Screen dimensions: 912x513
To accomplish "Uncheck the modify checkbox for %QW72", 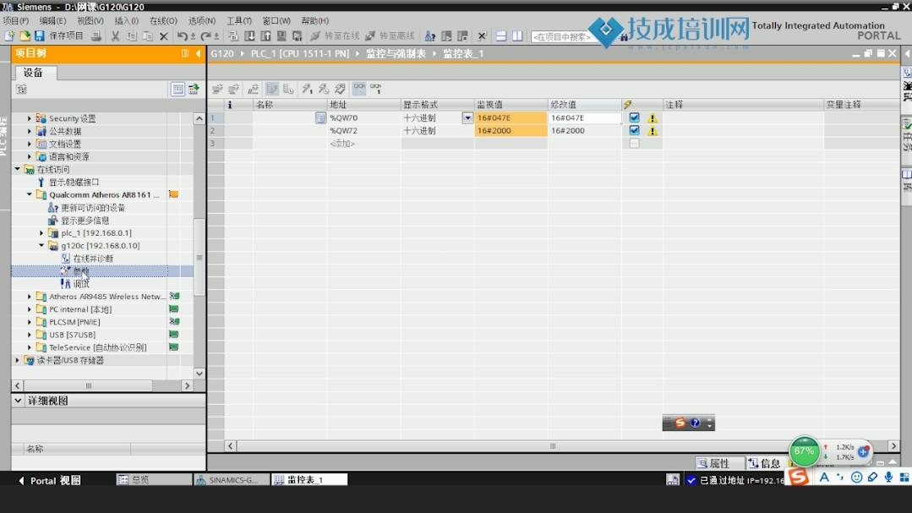I will click(634, 130).
